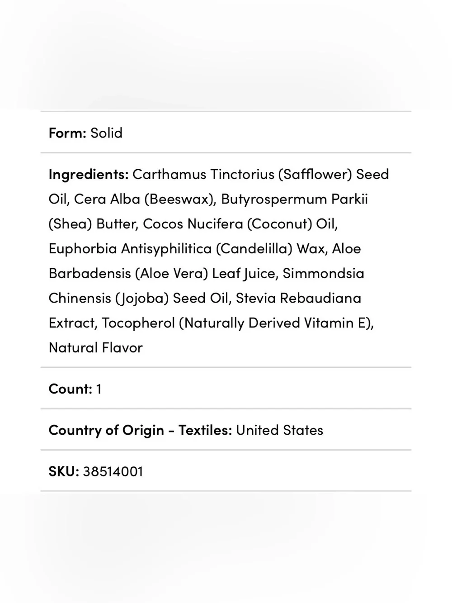The height and width of the screenshot is (603, 452).
Task: Click the Form label
Action: tap(67, 133)
